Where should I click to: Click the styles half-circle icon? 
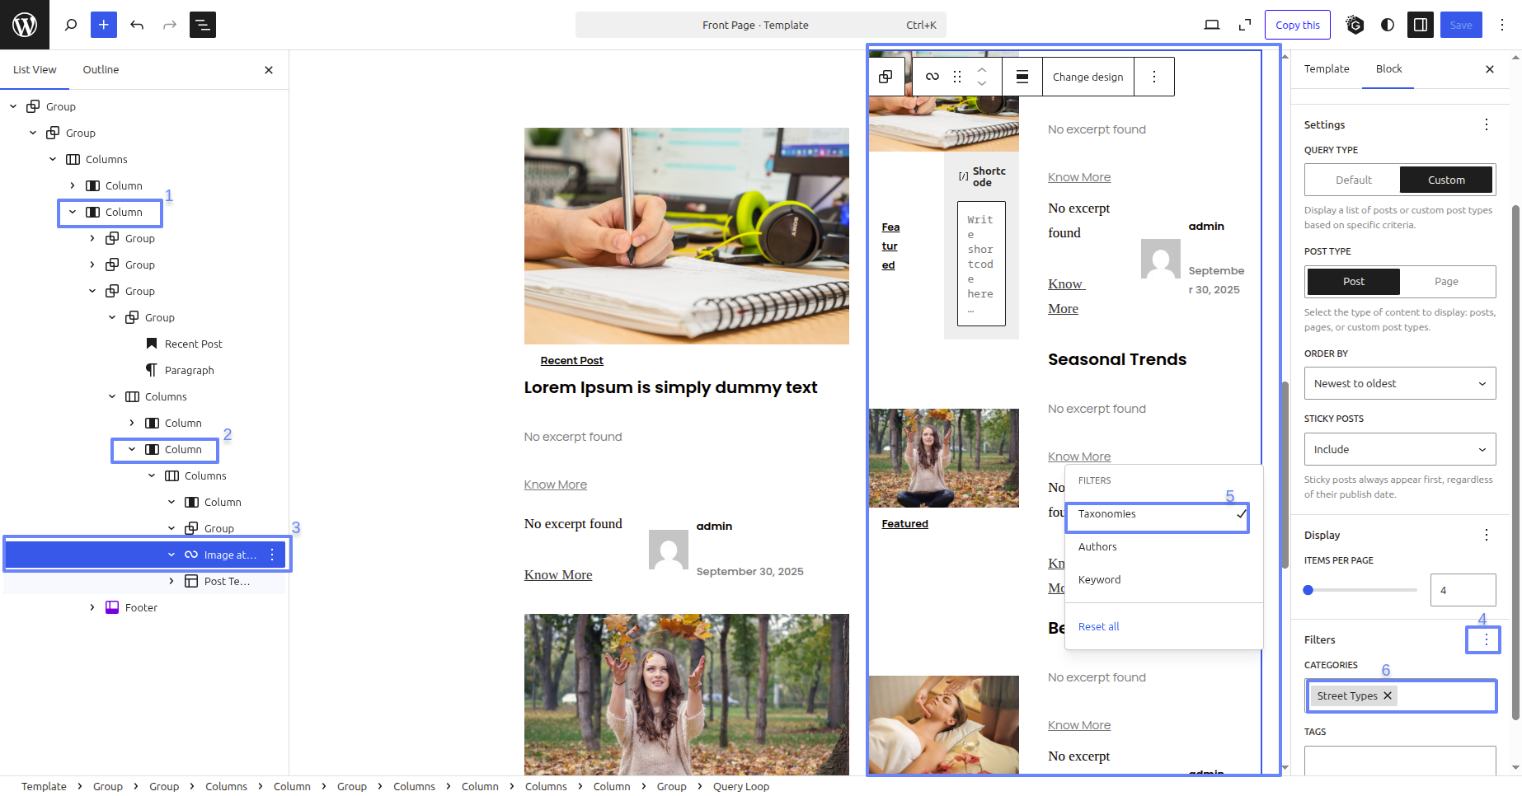point(1388,25)
